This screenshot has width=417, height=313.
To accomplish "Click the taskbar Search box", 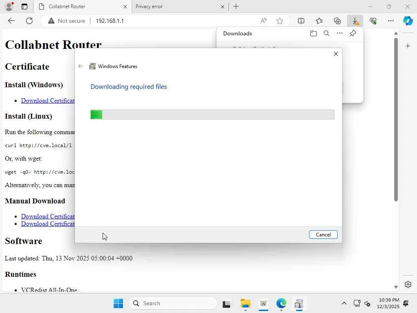I will click(x=173, y=303).
